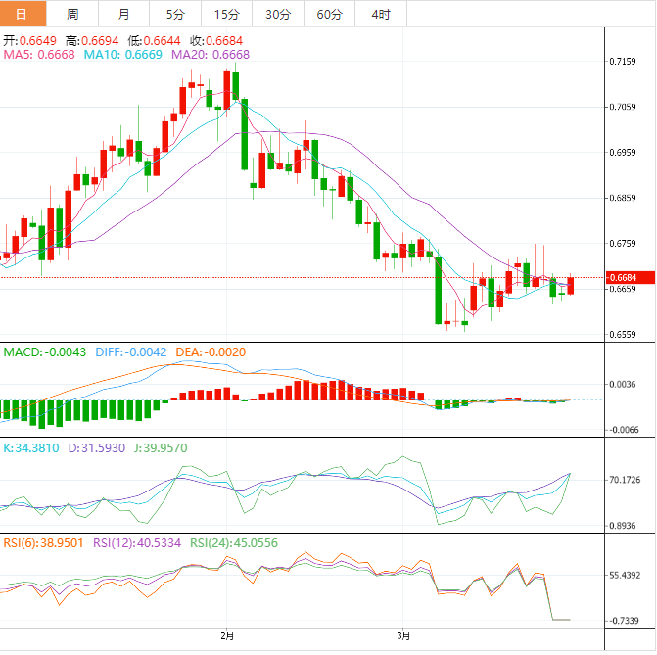The width and height of the screenshot is (657, 655).
Task: Click the 2月 date axis marker
Action: [227, 635]
